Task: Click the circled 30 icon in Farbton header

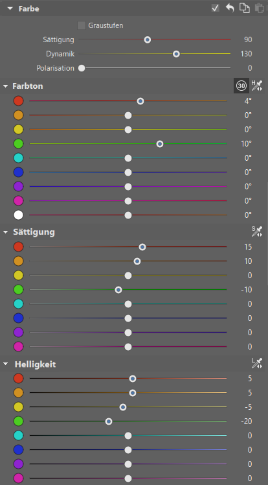Action: coord(241,86)
